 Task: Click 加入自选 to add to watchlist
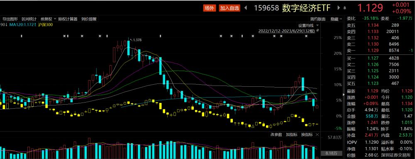[229, 8]
